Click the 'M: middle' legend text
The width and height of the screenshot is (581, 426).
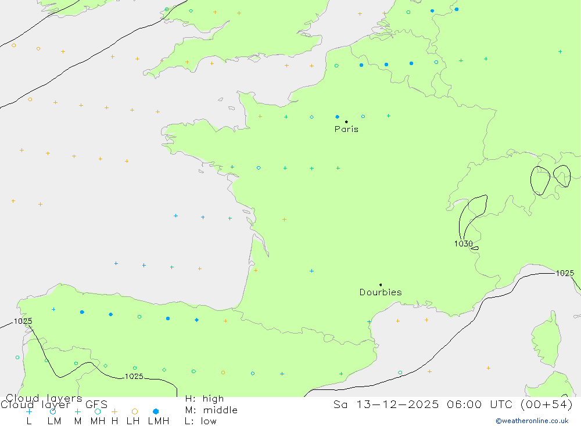point(211,410)
